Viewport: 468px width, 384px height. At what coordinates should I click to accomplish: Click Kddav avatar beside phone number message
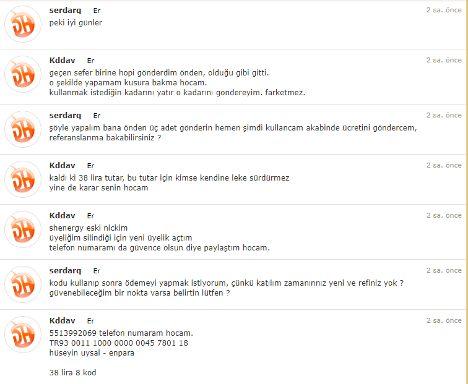coord(23,335)
